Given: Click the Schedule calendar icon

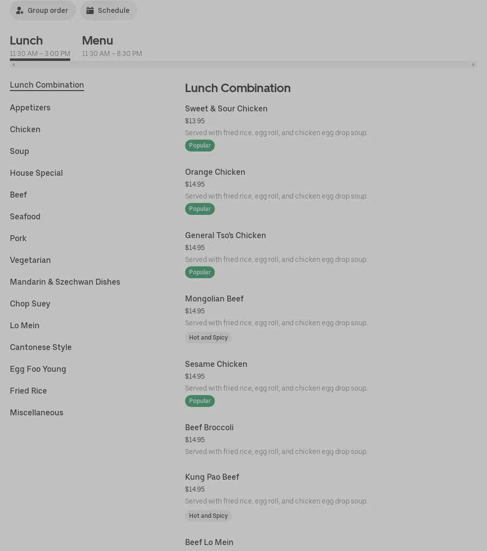Looking at the screenshot, I should pos(90,10).
